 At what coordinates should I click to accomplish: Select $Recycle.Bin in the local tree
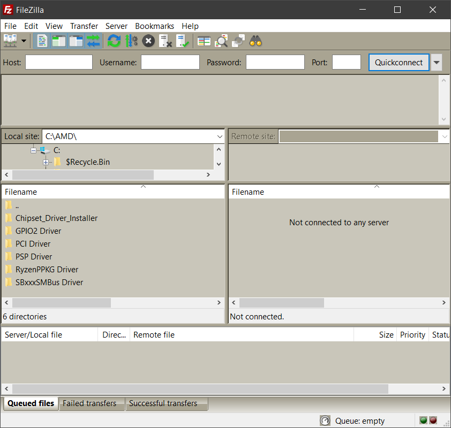[88, 162]
